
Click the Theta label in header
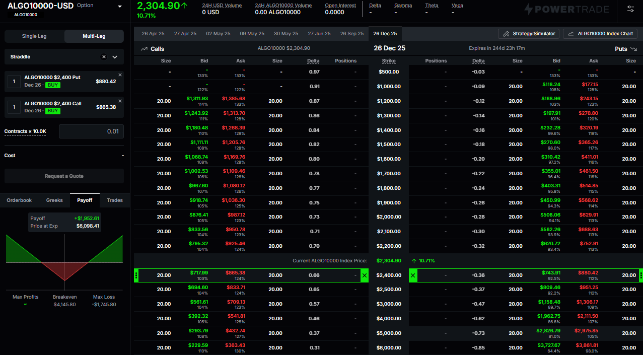pyautogui.click(x=432, y=6)
